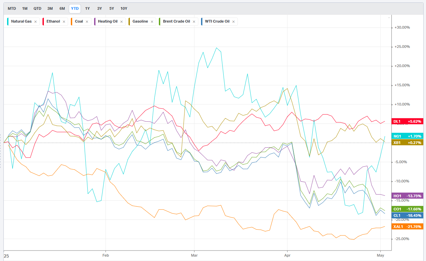The height and width of the screenshot is (261, 426).
Task: Remove Gasoline series with its x icon
Action: (152, 22)
